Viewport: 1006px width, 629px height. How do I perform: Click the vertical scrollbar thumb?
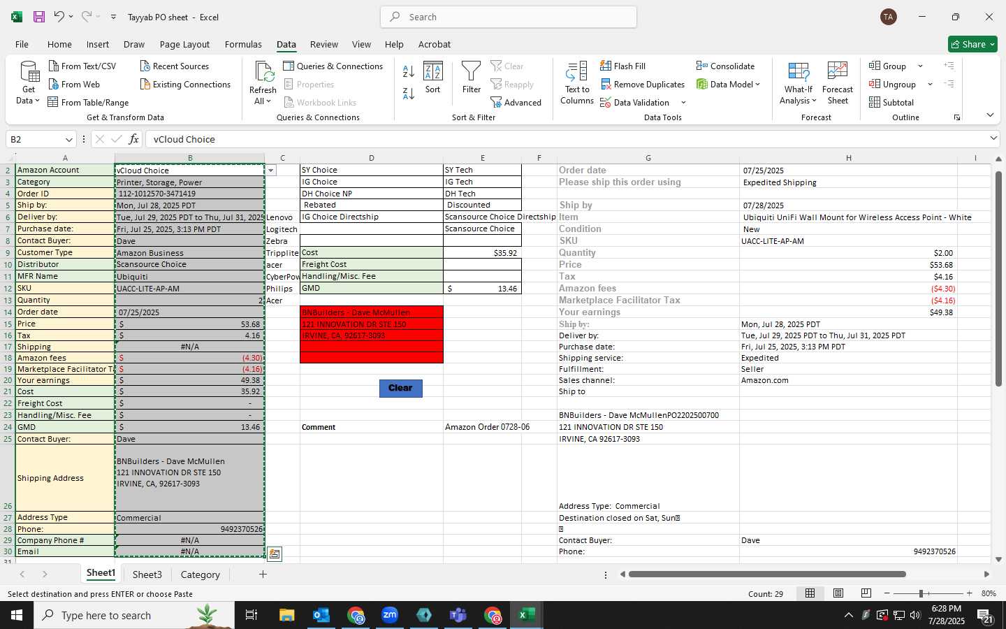click(x=998, y=278)
